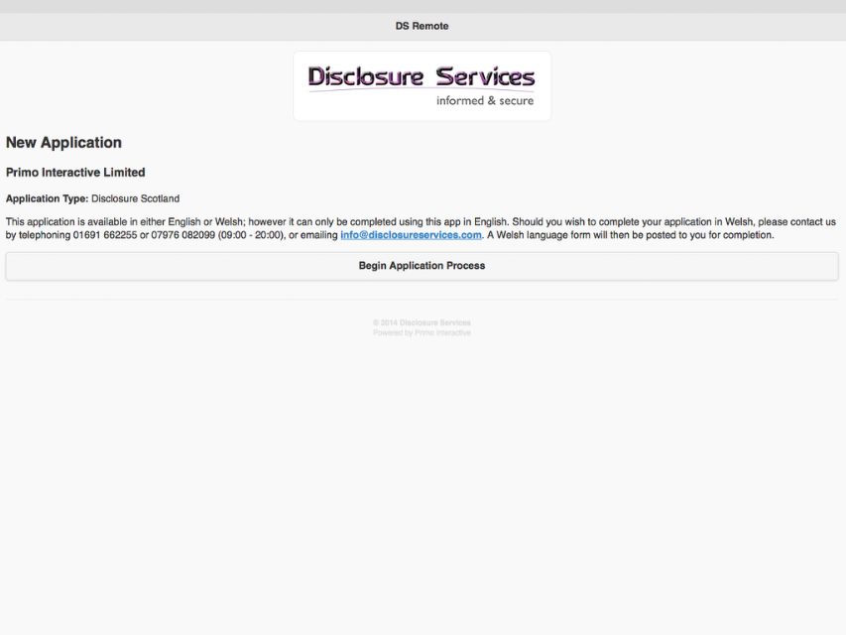Open the info@disclosureservices.com email link
This screenshot has height=635, width=846.
411,235
